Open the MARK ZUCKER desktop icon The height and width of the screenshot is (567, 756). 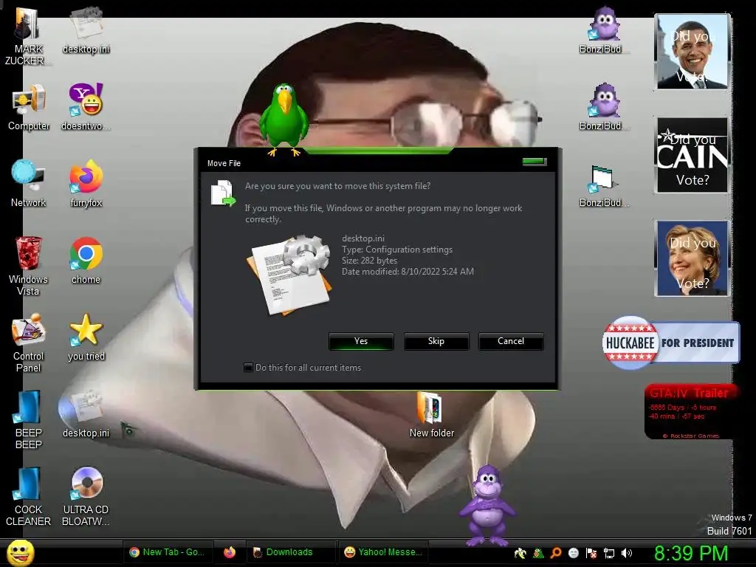pos(27,36)
